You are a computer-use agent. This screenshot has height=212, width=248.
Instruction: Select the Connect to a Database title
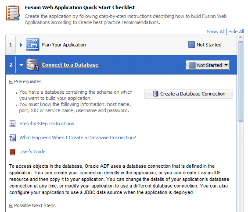pos(70,65)
